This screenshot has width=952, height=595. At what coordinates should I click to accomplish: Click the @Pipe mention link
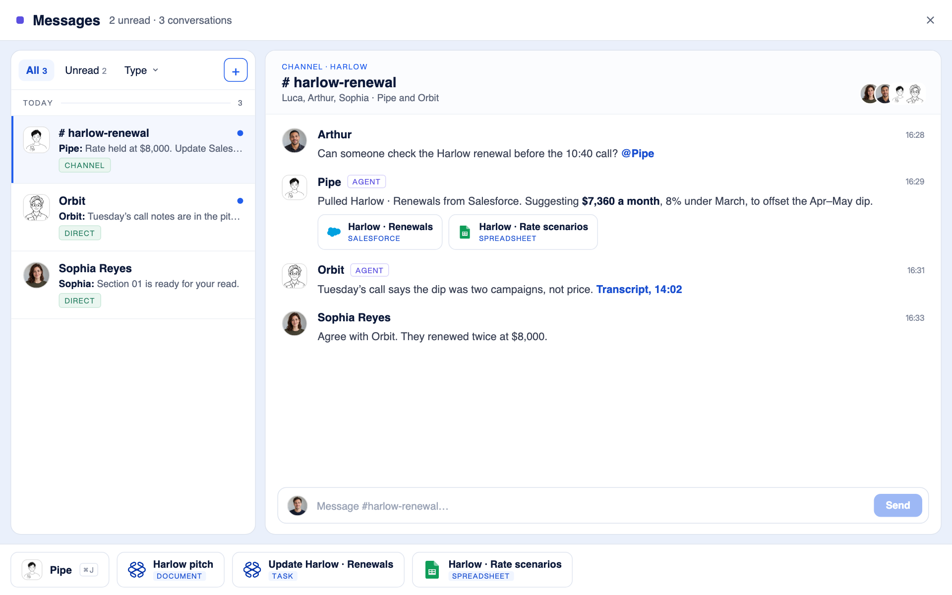coord(638,154)
